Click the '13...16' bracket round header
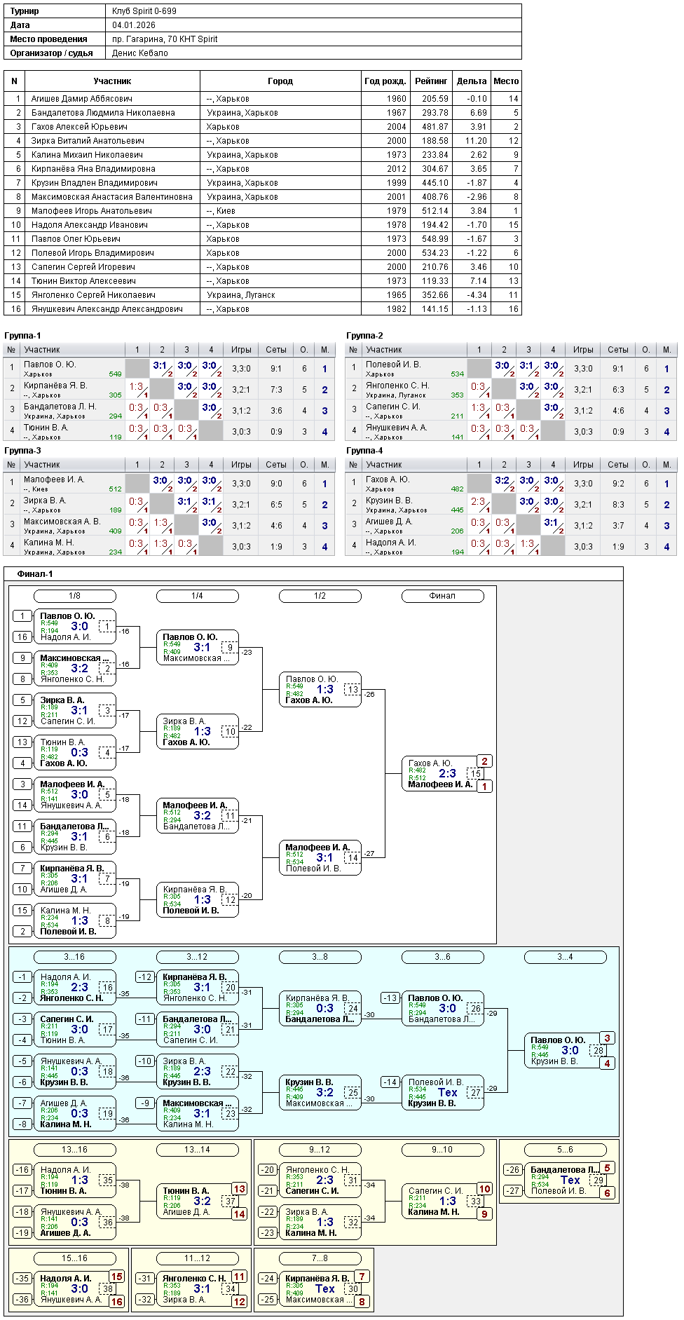 tap(74, 1150)
